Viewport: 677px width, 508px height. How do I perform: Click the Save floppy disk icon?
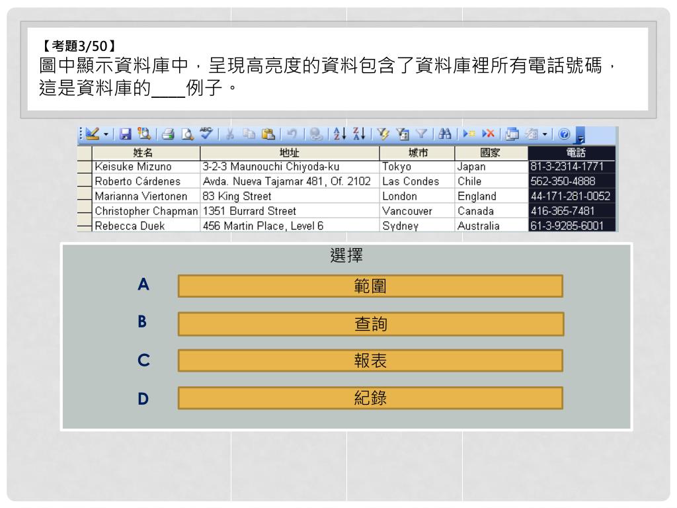click(x=125, y=134)
